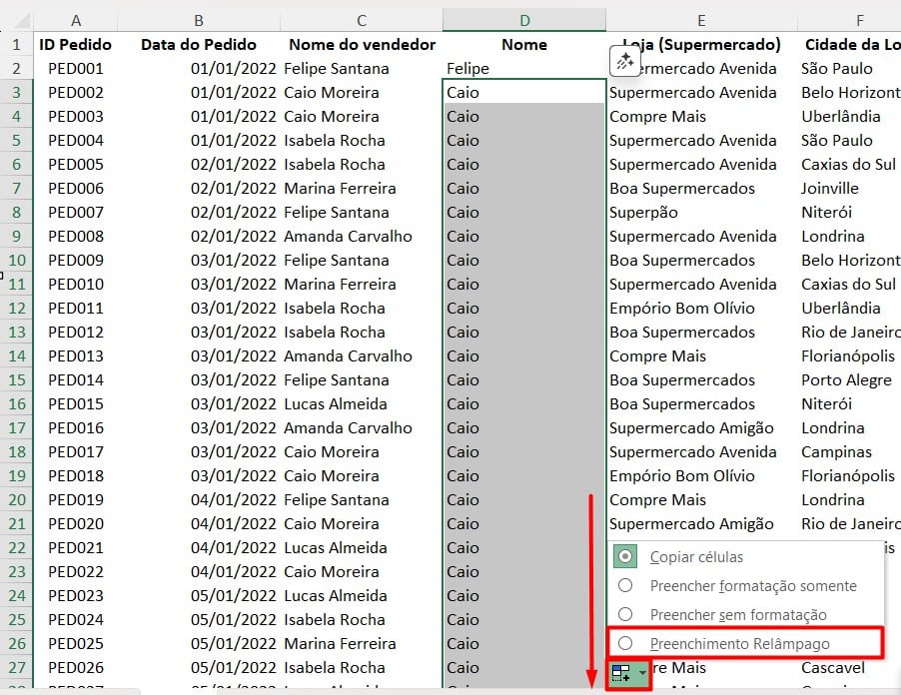Click cell with order ID PED013

[x=76, y=355]
